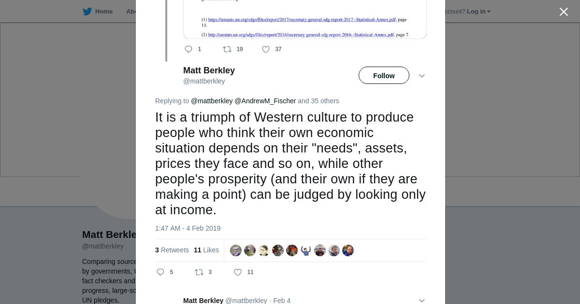580x304 pixels.
Task: Open the @AndrewM_Fischer mention link
Action: point(265,101)
